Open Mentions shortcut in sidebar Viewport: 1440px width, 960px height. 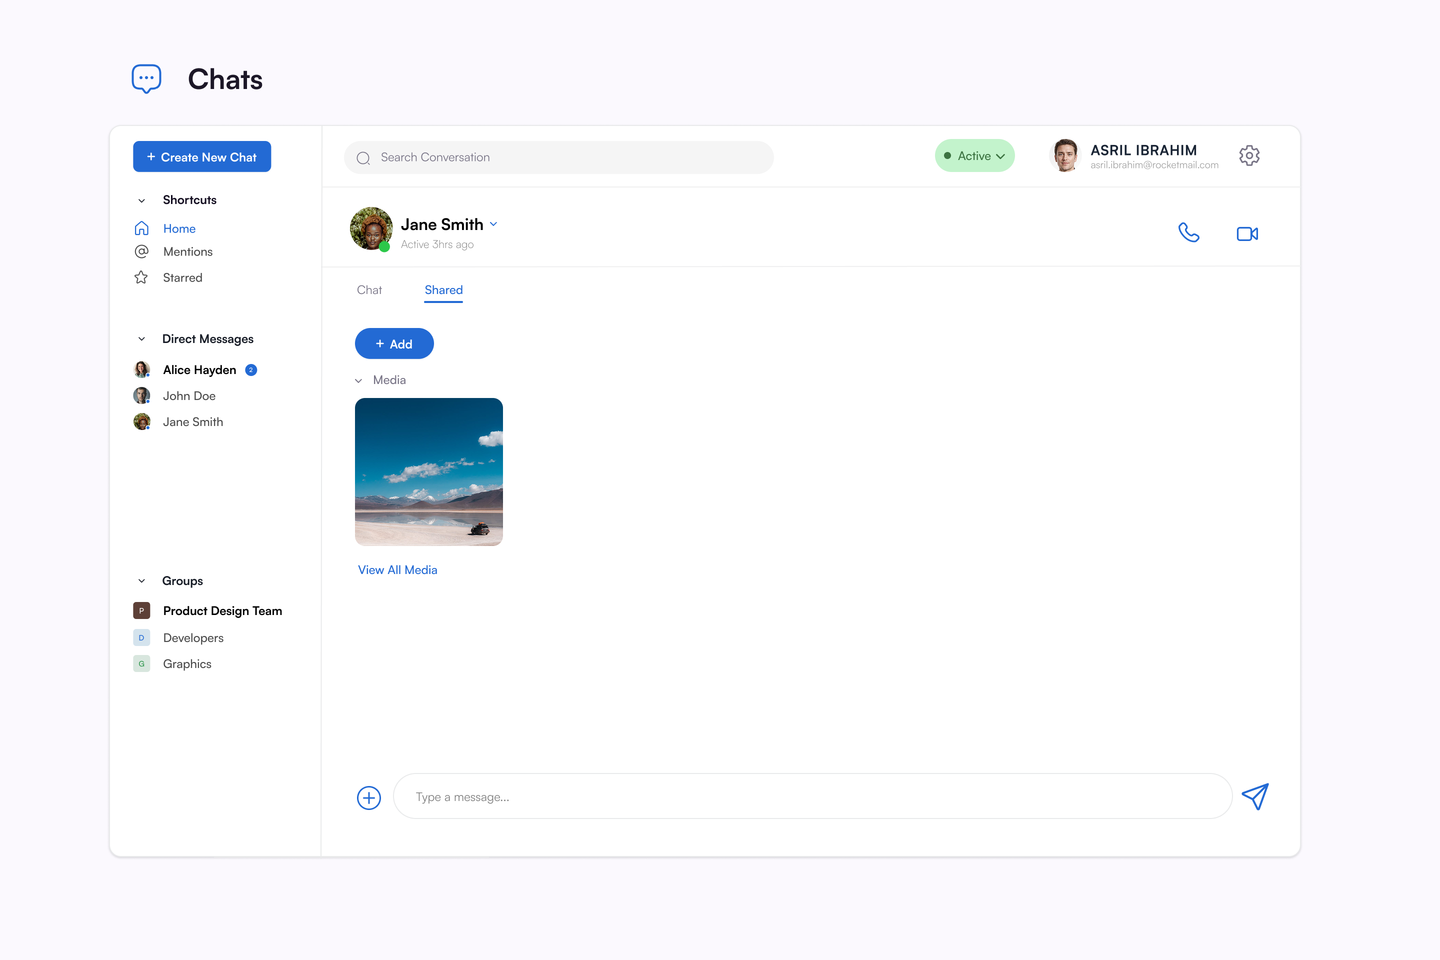point(187,251)
